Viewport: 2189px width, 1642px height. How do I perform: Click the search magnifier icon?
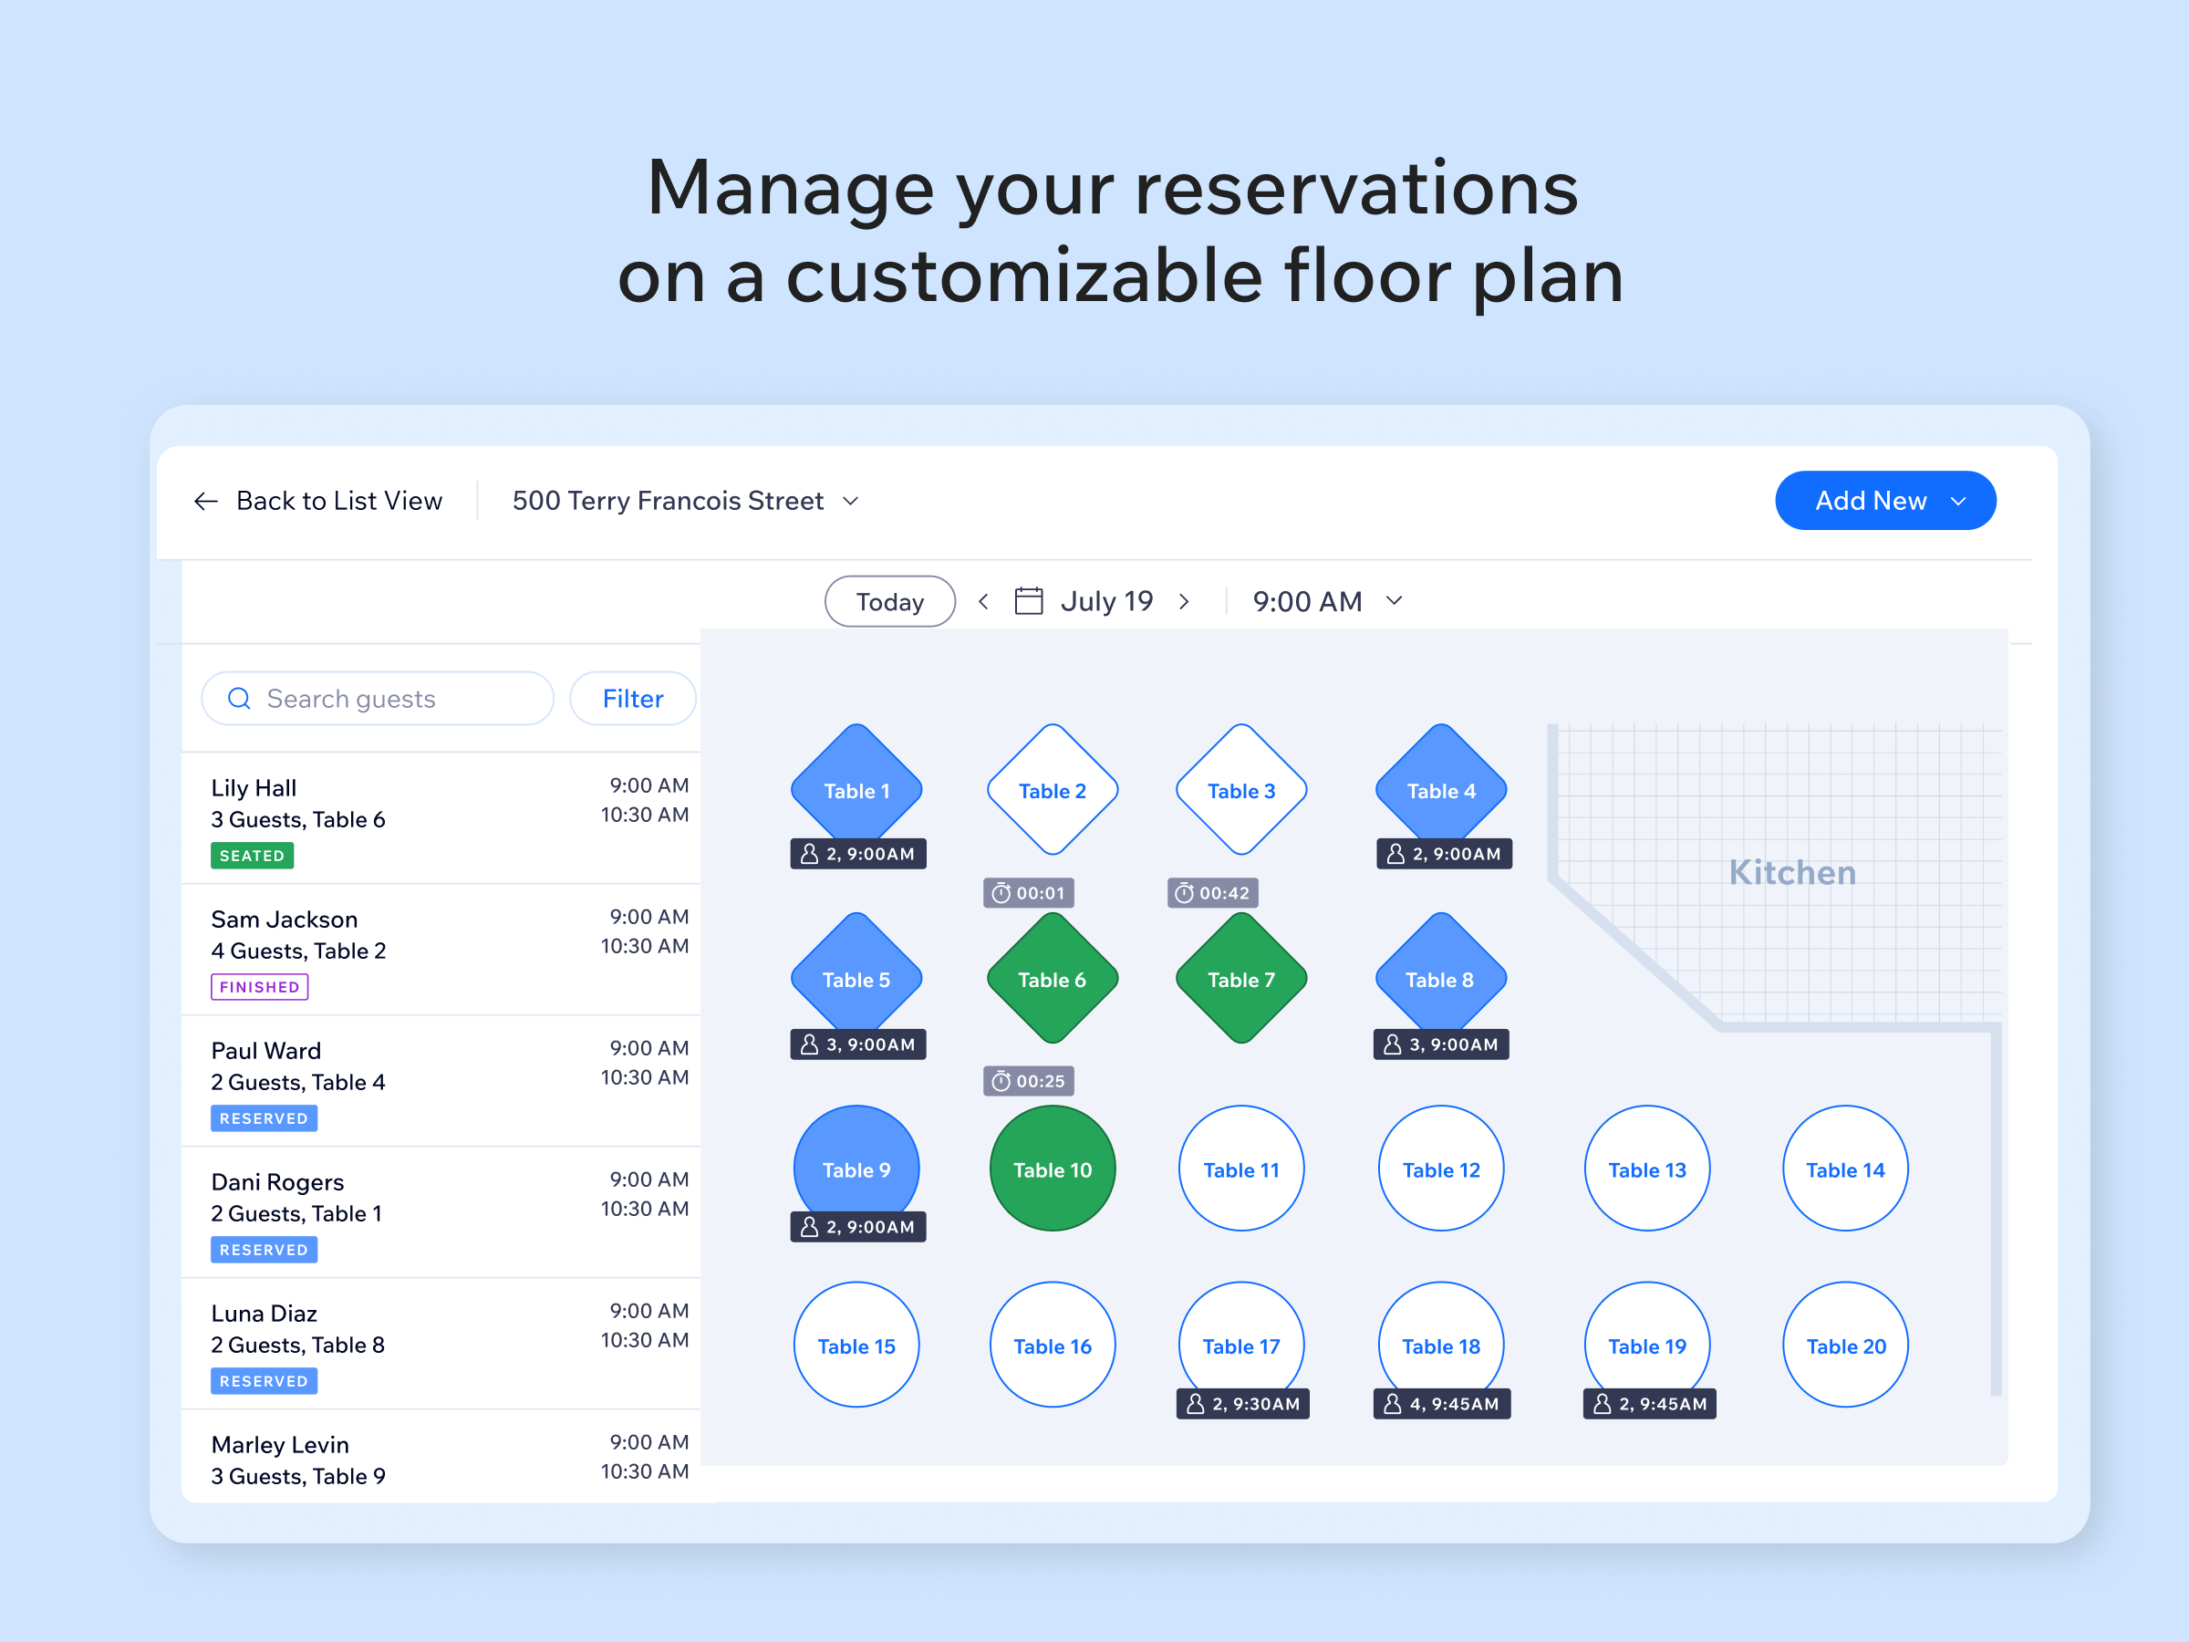click(238, 699)
